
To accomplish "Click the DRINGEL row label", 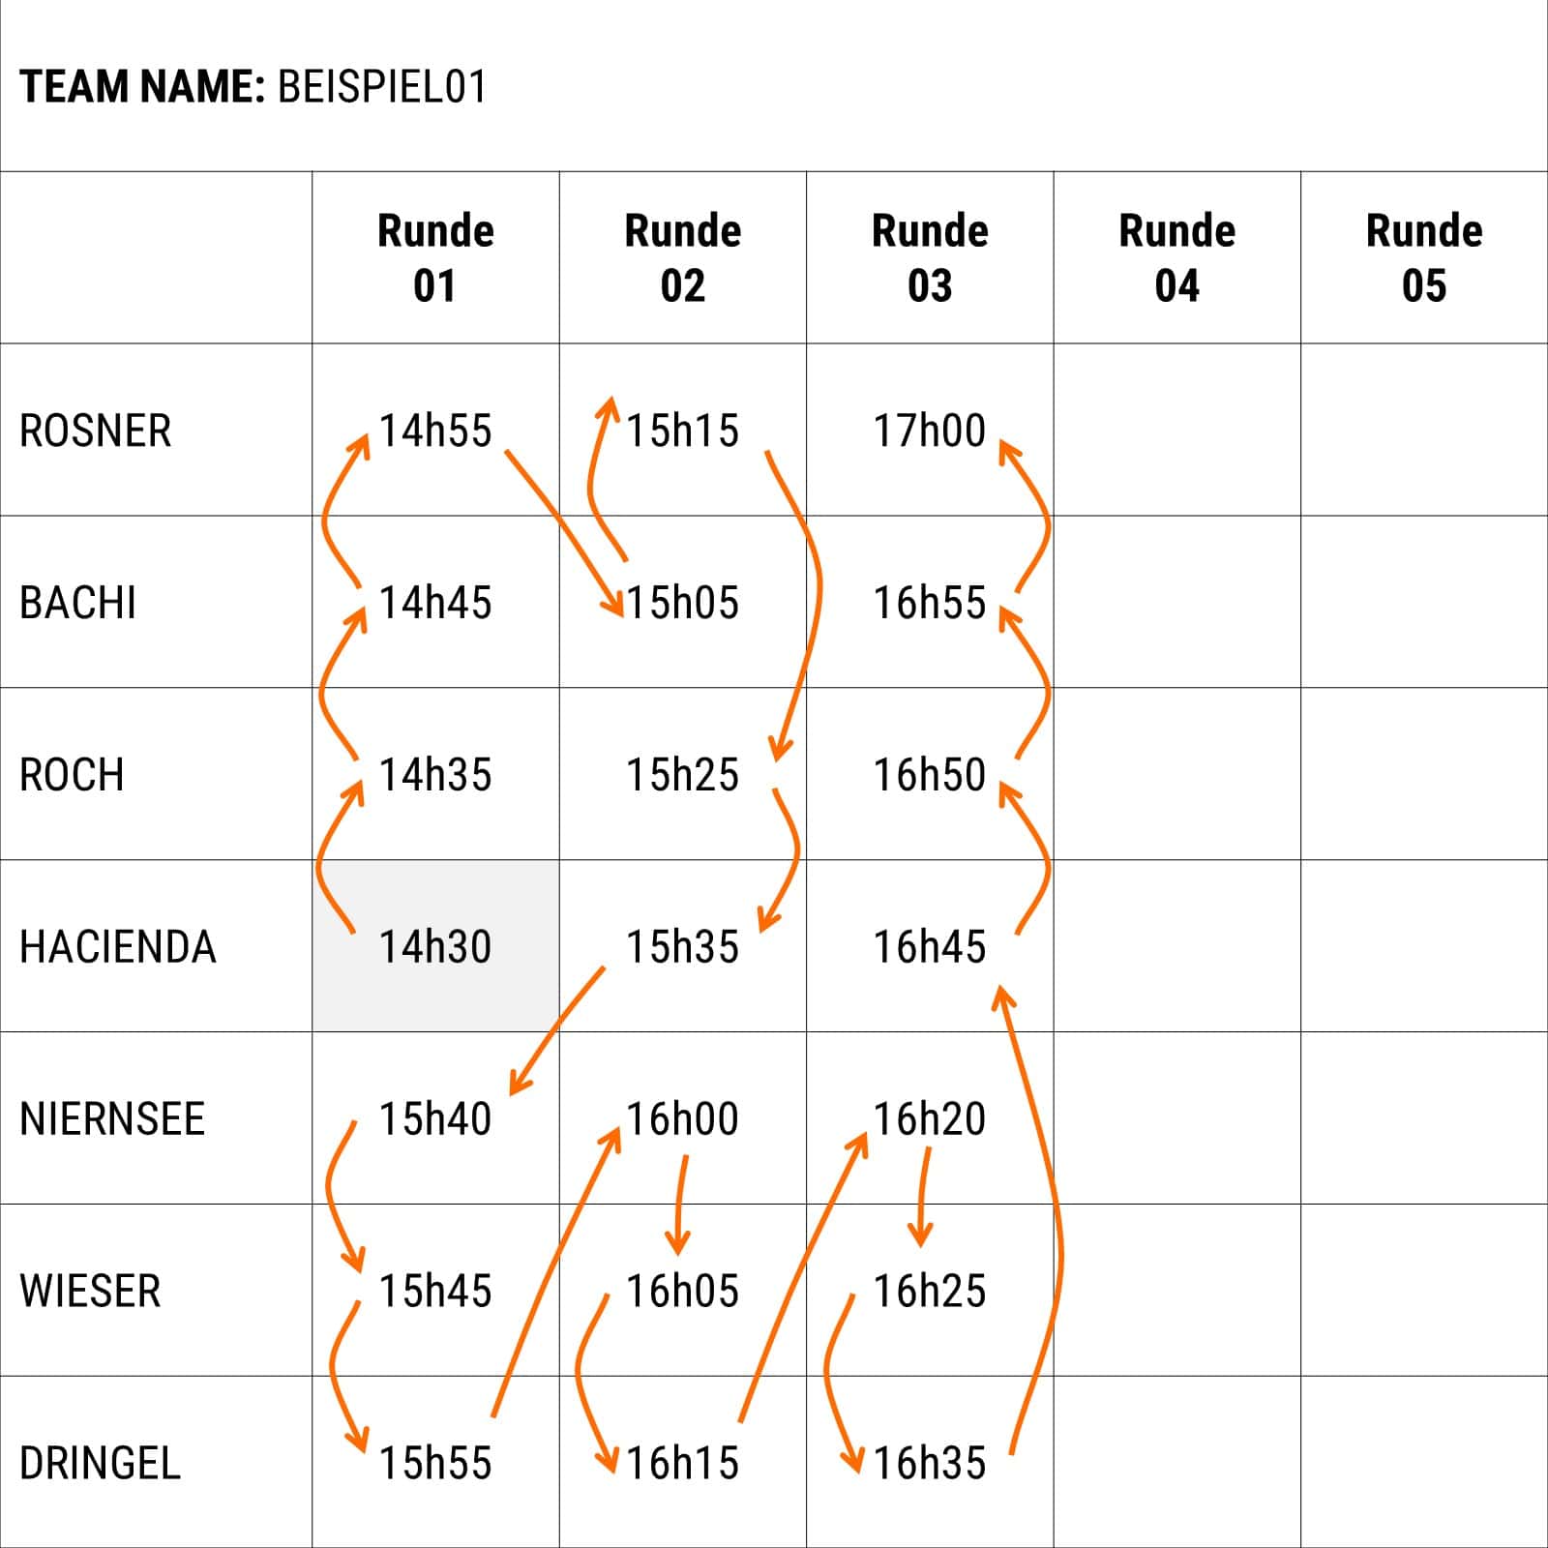I will click(x=101, y=1463).
